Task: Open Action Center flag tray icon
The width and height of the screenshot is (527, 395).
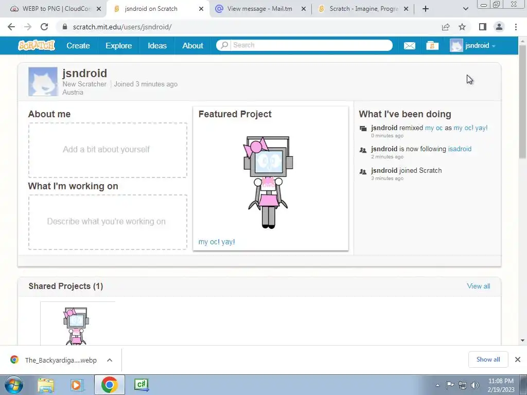Action: [450, 385]
